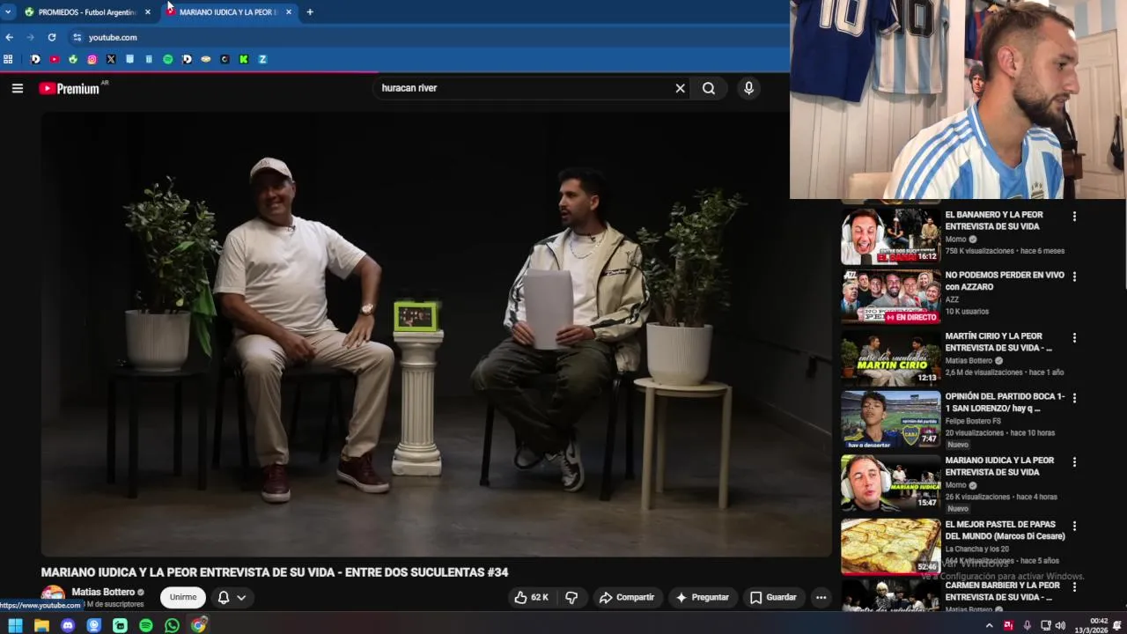This screenshot has width=1127, height=634.
Task: Open the Instagram bookmark
Action: 92,59
